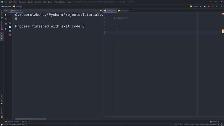The height and width of the screenshot is (126, 224).
Task: Close the python.py editor tab
Action: pos(130,11)
